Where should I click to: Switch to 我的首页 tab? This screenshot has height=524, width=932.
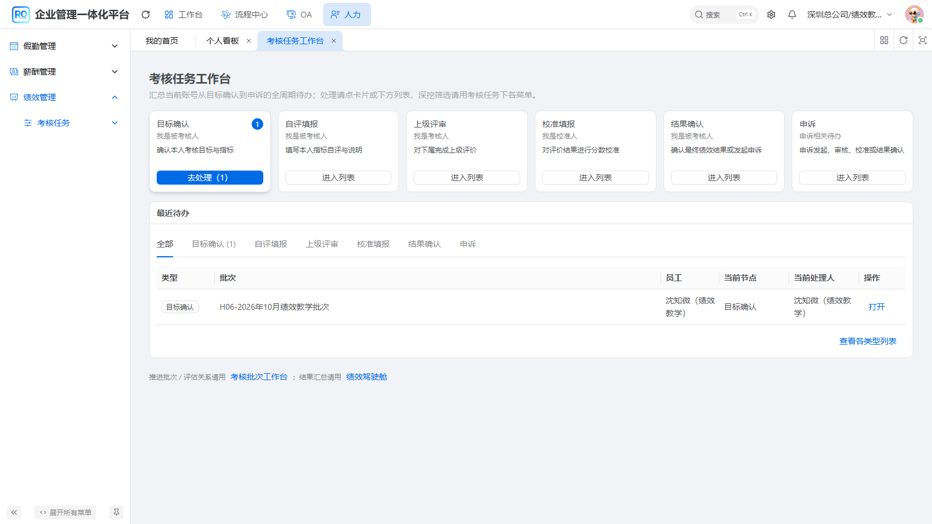[162, 41]
